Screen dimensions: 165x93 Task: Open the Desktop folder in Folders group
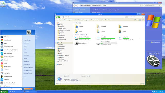79,26
